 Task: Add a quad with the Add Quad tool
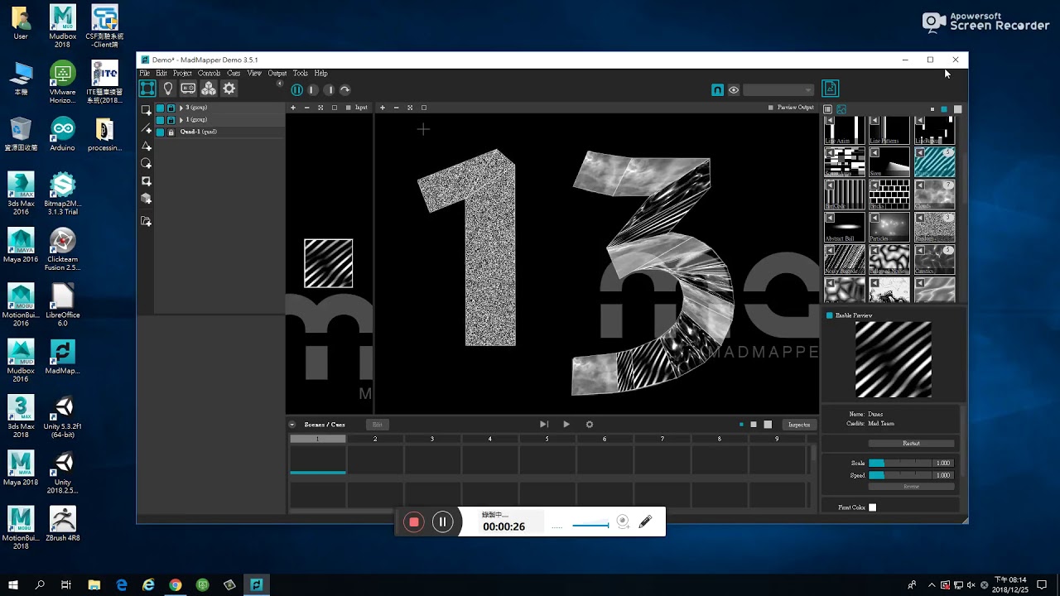(x=146, y=110)
